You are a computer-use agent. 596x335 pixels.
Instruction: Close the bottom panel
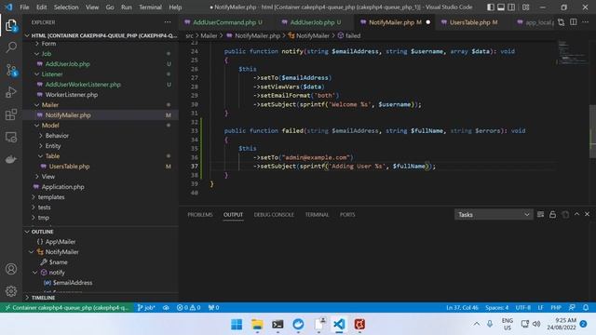tap(587, 214)
